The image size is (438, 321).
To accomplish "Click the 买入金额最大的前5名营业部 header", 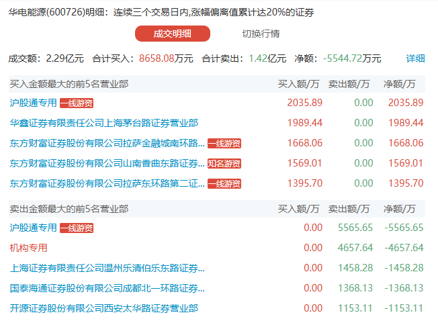I will (x=69, y=84).
